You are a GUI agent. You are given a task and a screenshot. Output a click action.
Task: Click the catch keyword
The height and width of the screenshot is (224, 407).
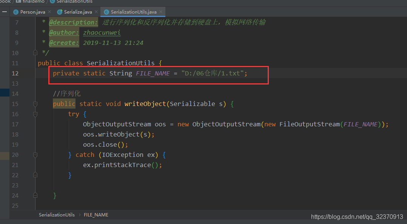(x=85, y=155)
